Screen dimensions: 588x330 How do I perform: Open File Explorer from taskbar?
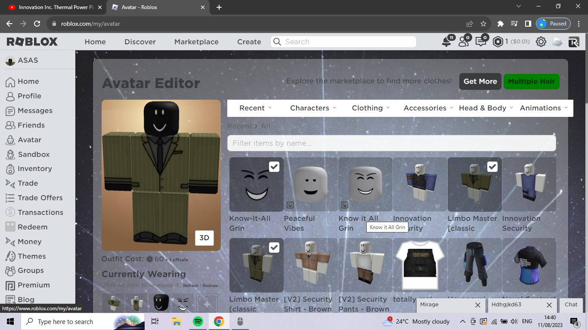pos(176,321)
